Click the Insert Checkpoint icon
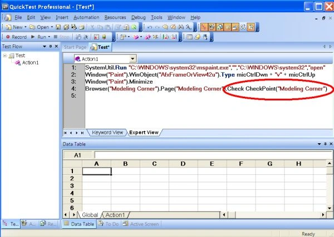 pyautogui.click(x=124, y=37)
